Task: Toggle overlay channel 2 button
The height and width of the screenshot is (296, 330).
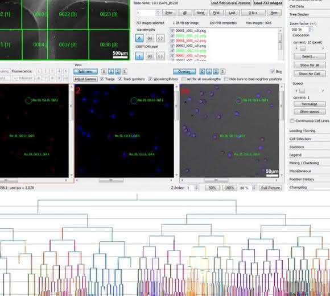Action: point(216,72)
